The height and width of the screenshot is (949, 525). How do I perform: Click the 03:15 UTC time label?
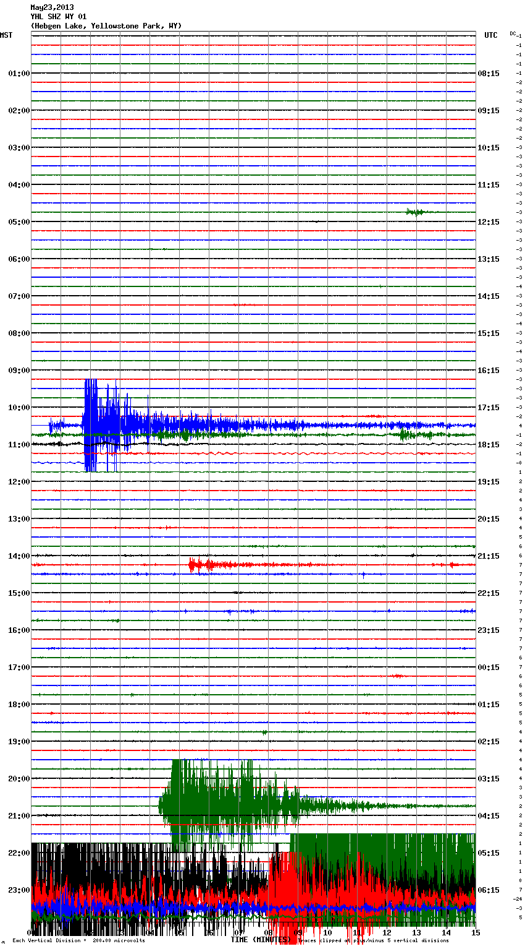click(489, 779)
